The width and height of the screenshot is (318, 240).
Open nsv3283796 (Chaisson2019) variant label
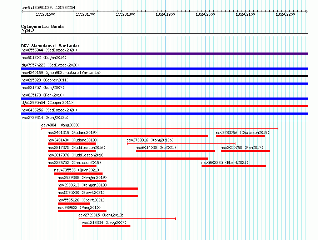(243, 132)
